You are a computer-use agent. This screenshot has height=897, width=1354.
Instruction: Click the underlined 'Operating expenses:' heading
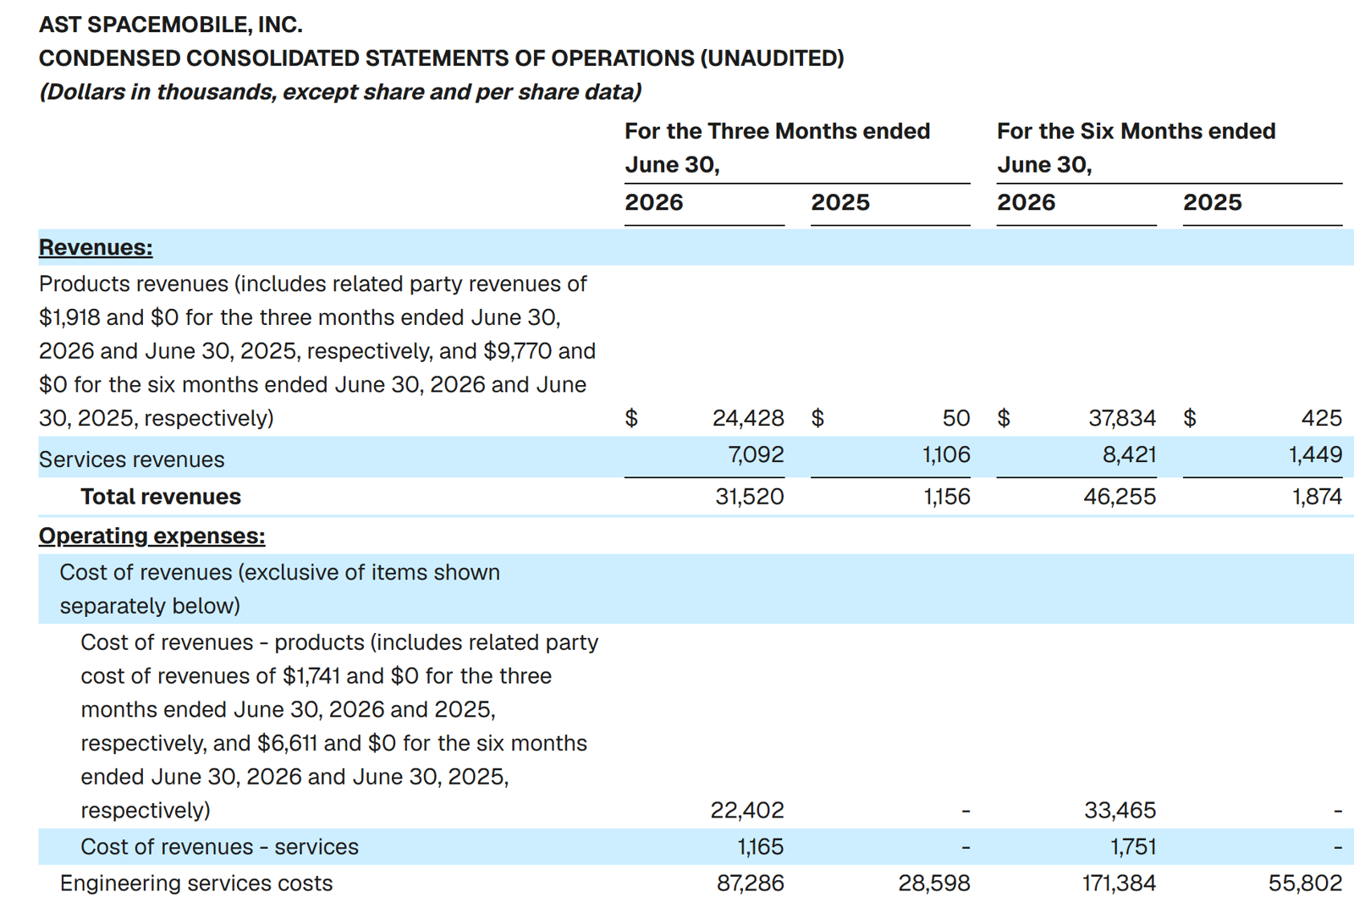pos(152,536)
